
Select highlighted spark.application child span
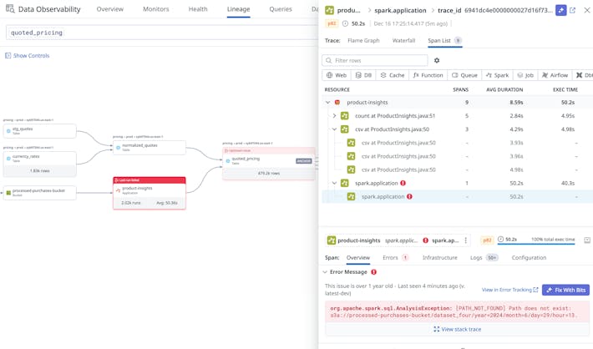tap(457, 196)
